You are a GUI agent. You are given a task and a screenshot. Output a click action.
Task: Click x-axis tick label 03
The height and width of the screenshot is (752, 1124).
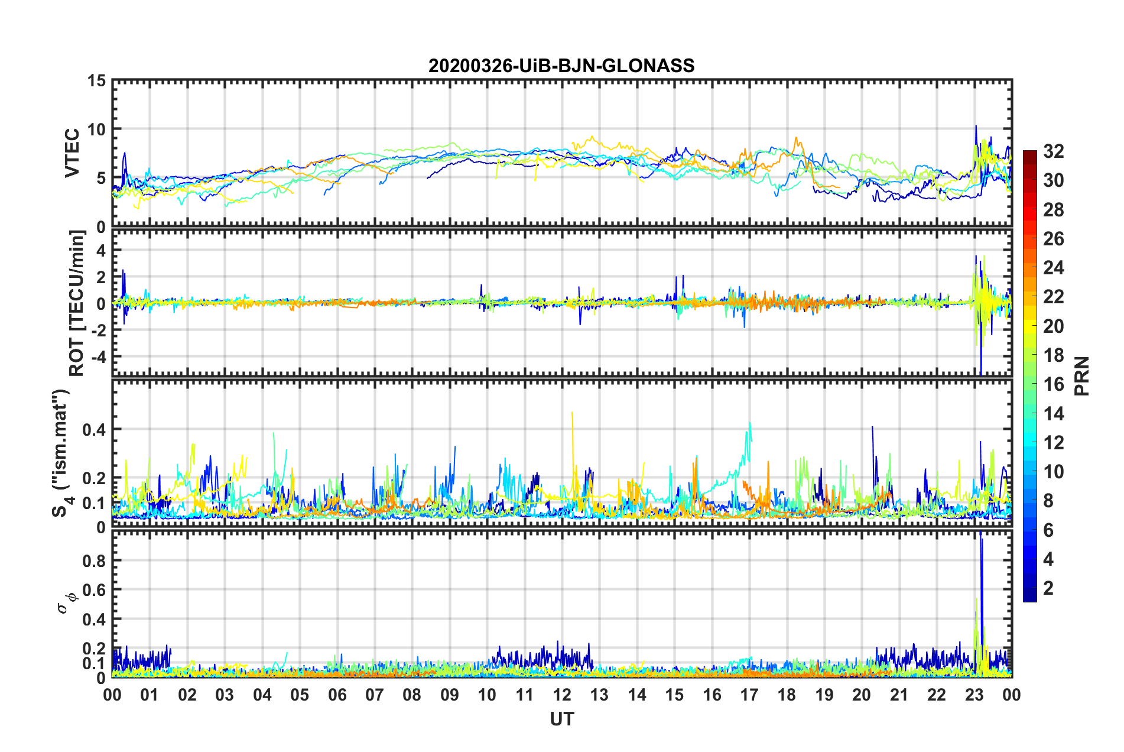(x=225, y=695)
